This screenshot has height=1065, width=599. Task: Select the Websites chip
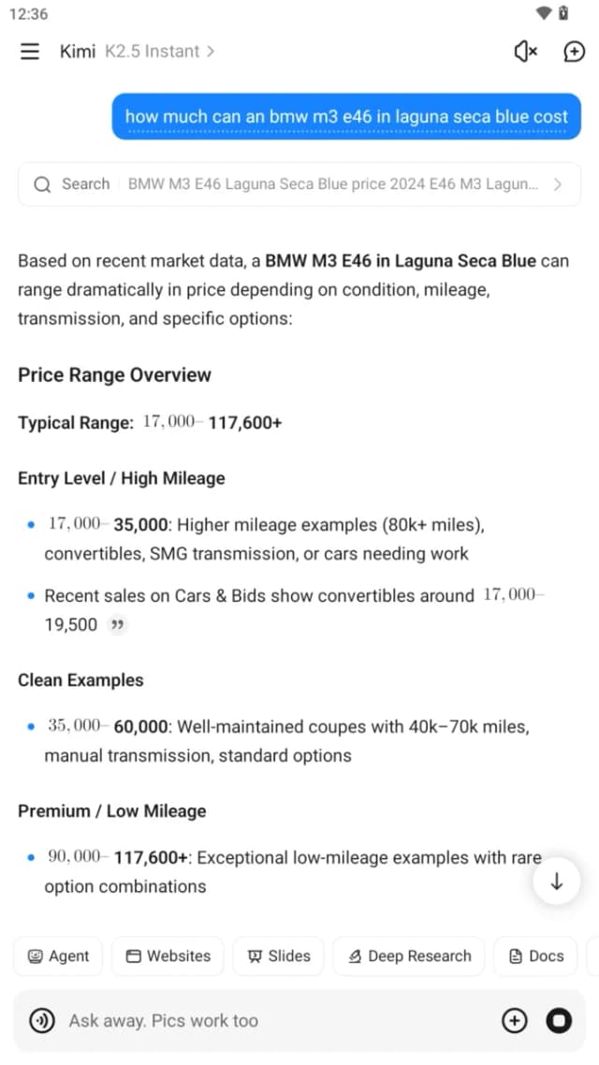point(168,956)
